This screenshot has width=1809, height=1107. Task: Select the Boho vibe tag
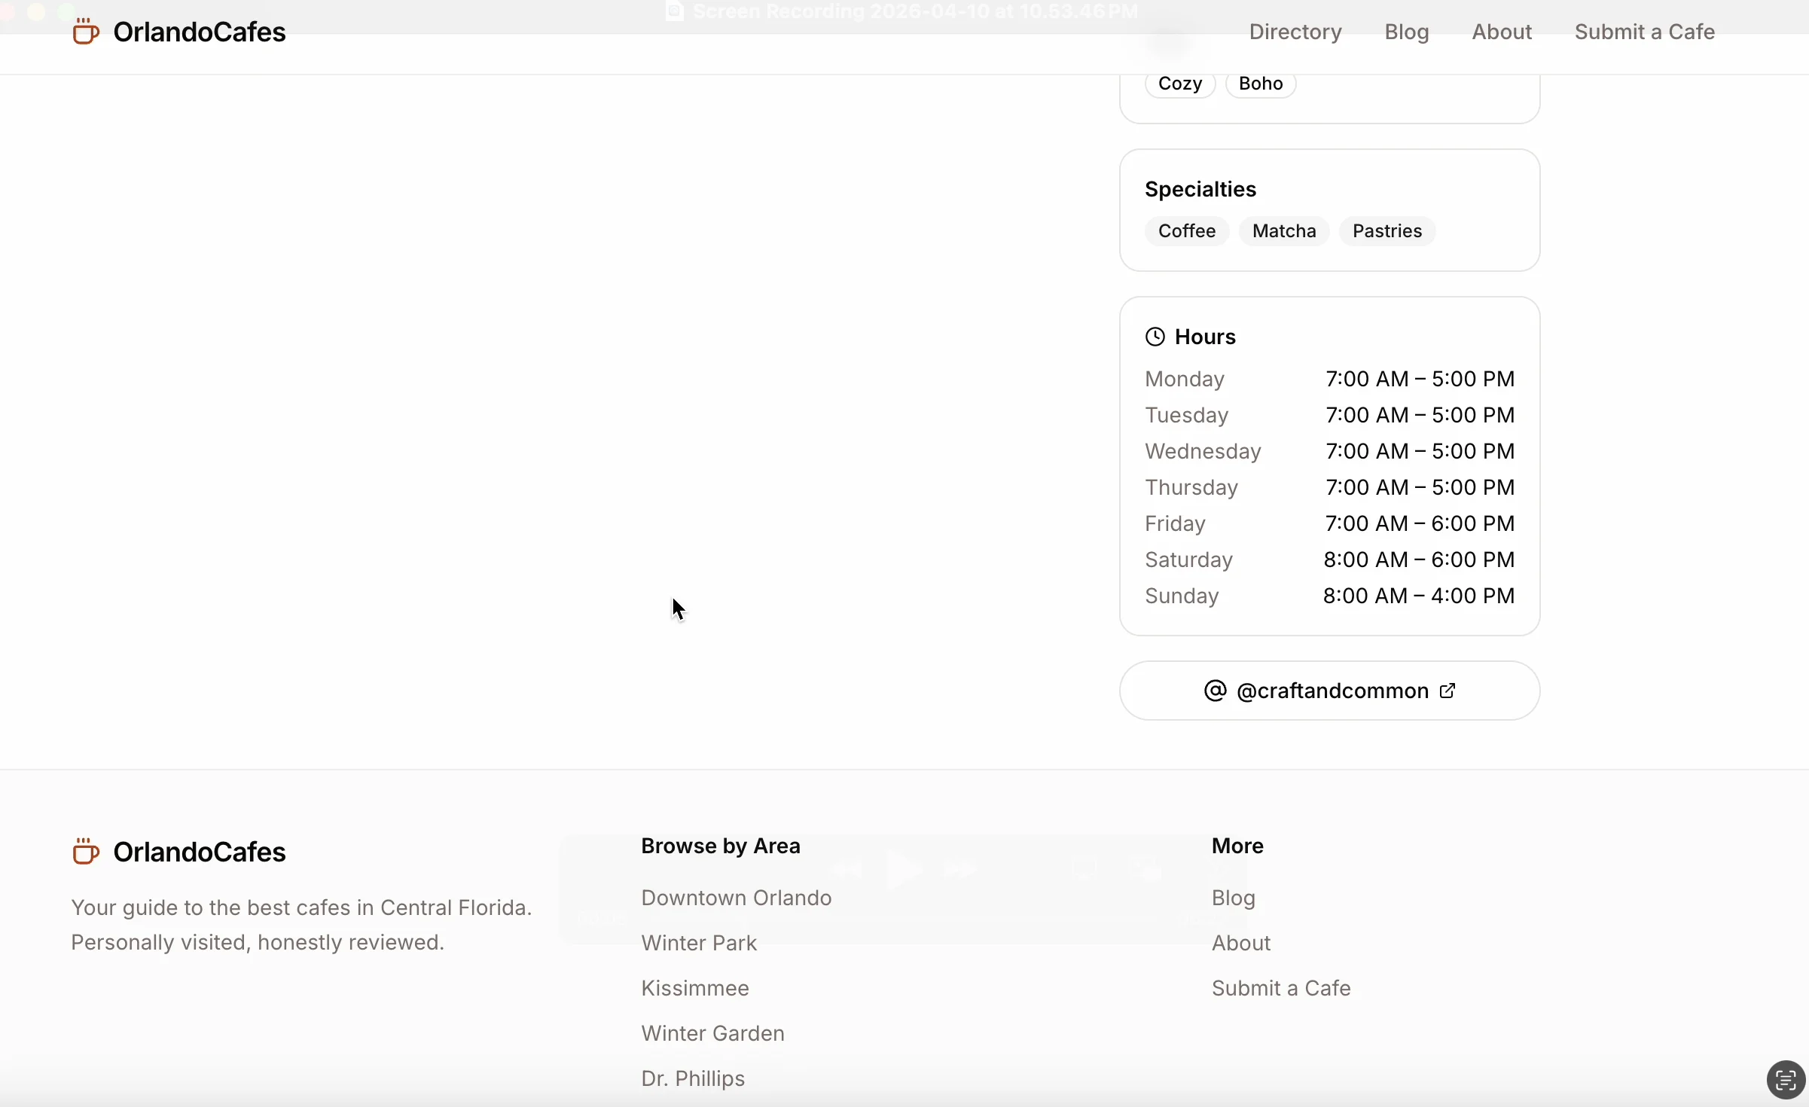[1260, 84]
